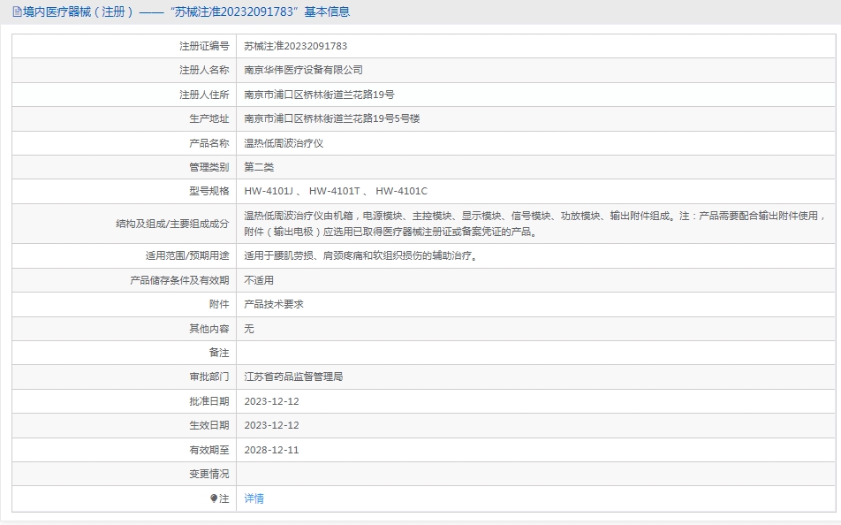Click production address ending with 5号楼
The width and height of the screenshot is (841, 525).
332,118
